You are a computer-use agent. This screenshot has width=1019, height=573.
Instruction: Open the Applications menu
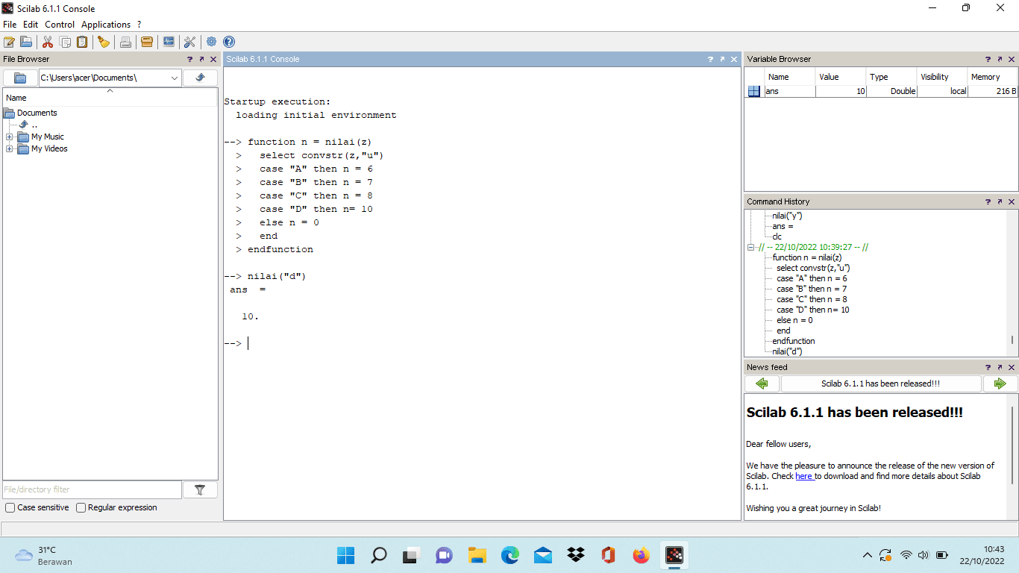[106, 25]
